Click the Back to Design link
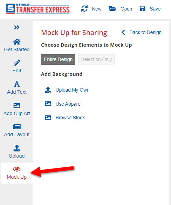Viewport: 171px width, 205px height. coord(145,32)
